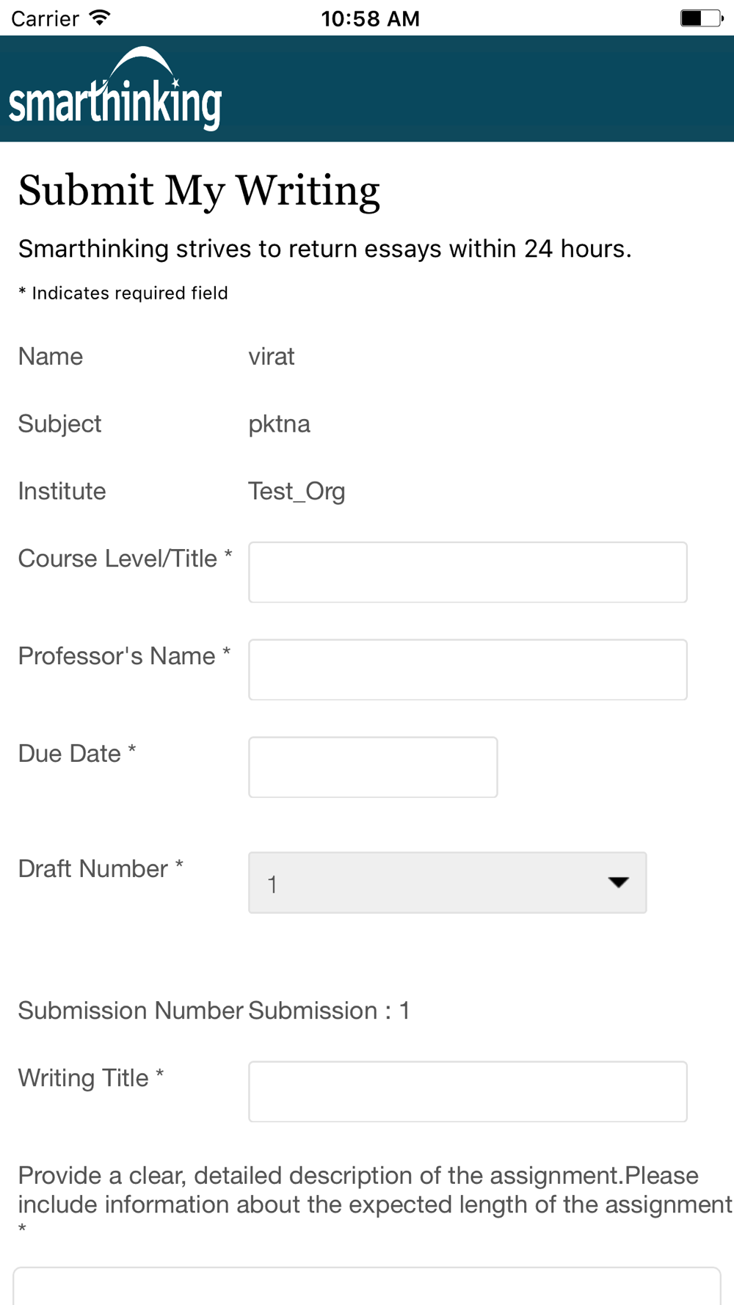Image resolution: width=734 pixels, height=1305 pixels.
Task: Tap the assignment description text area
Action: click(367, 1286)
